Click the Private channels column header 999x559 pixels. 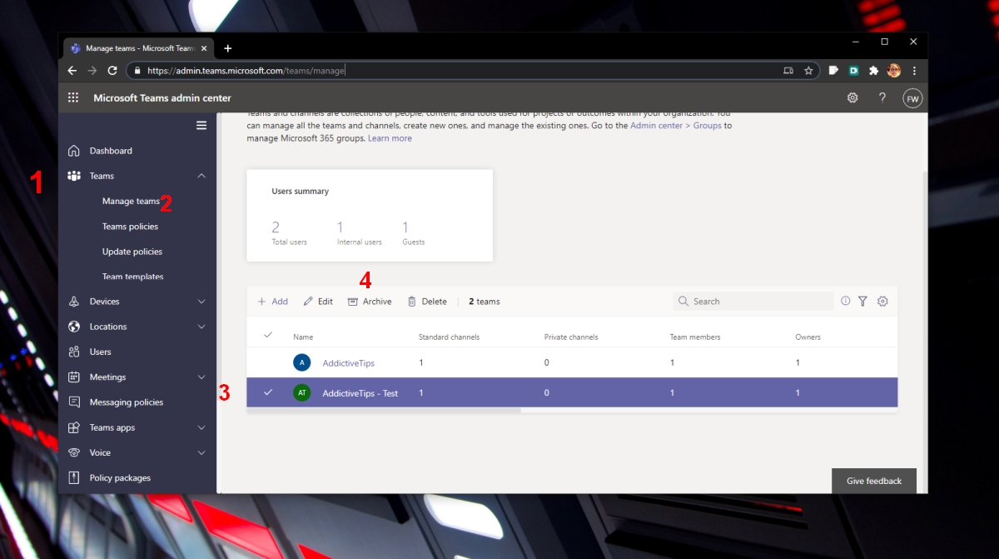[x=571, y=337]
